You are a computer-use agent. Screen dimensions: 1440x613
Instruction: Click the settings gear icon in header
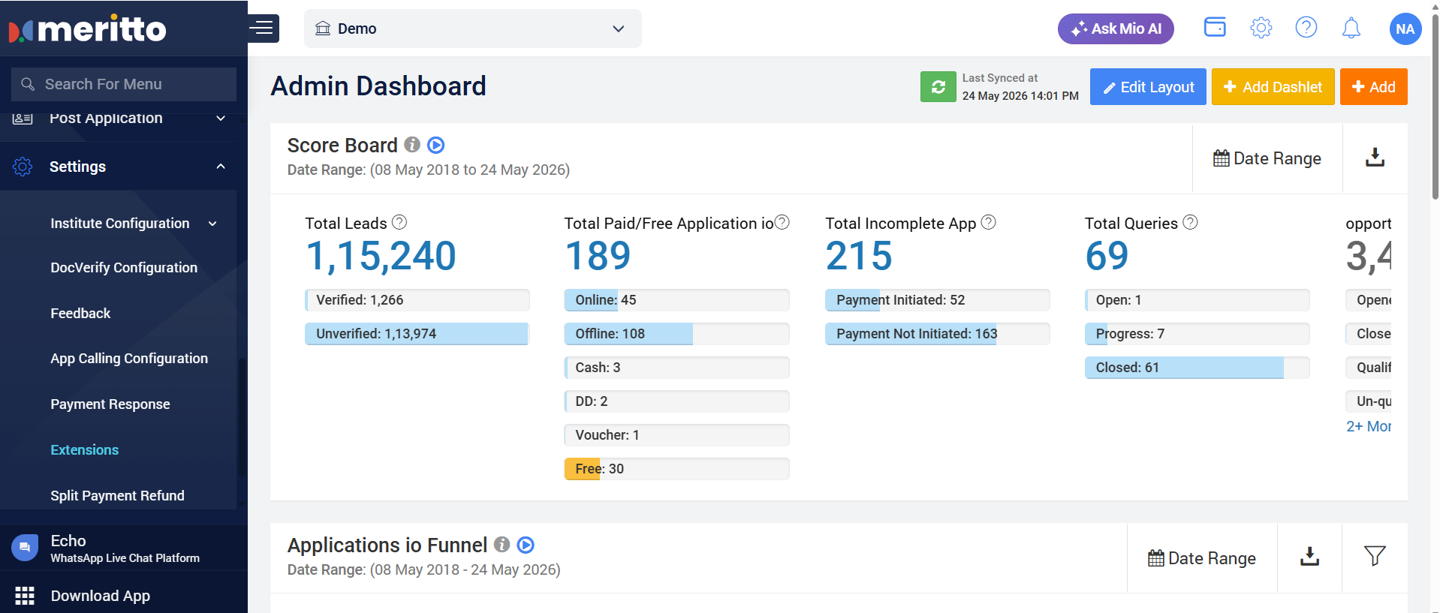pos(1261,29)
